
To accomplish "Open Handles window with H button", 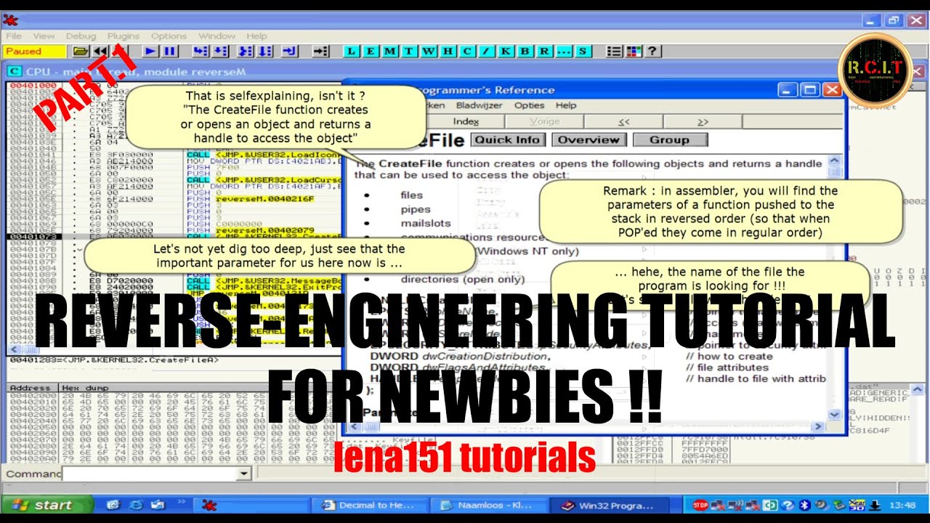I will [x=448, y=51].
